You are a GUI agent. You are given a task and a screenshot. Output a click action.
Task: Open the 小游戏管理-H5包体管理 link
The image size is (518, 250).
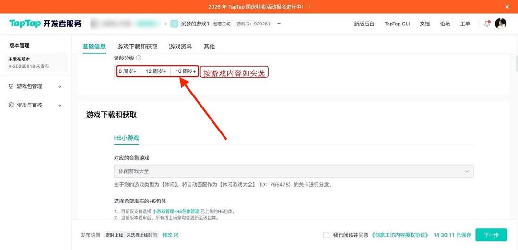[x=176, y=211]
